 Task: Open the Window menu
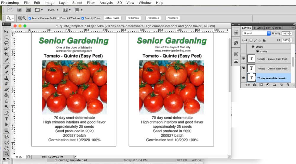click(145, 3)
